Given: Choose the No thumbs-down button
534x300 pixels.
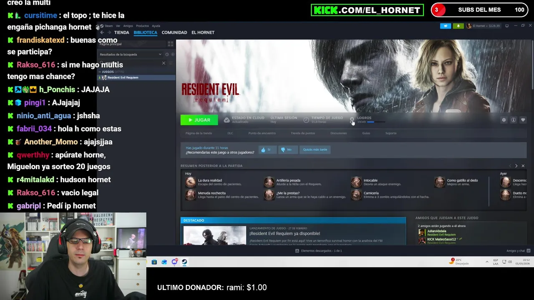Looking at the screenshot, I should point(287,150).
